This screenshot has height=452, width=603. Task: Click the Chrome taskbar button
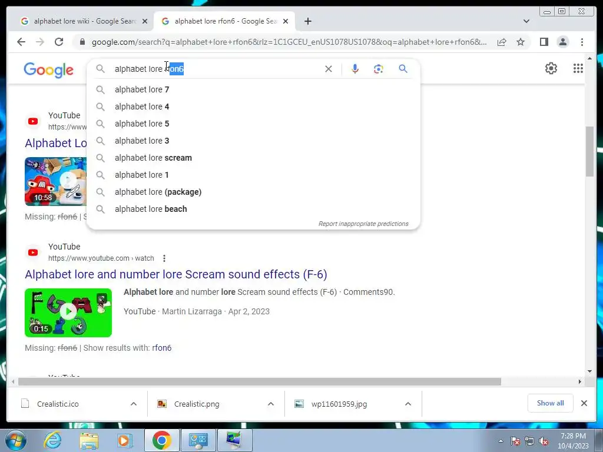tap(161, 440)
